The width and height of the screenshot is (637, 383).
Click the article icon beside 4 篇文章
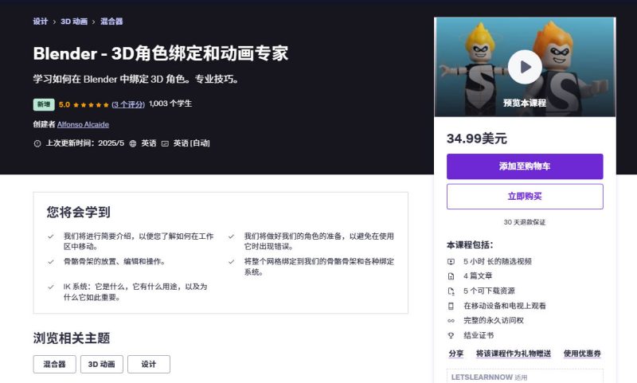pos(451,276)
